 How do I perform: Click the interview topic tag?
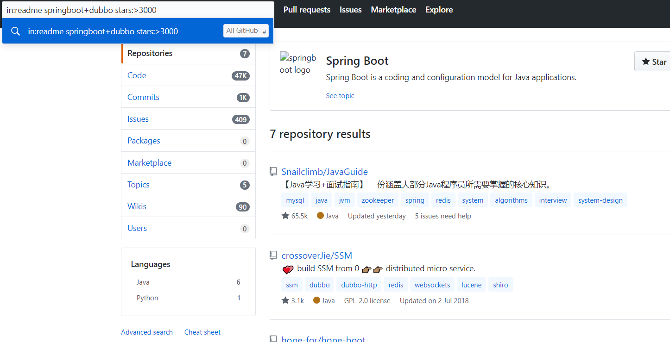coord(553,200)
